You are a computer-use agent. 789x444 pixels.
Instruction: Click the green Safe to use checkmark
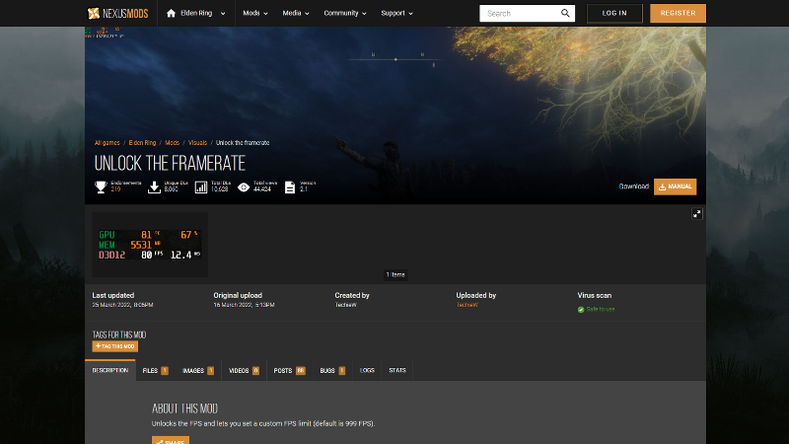click(581, 310)
